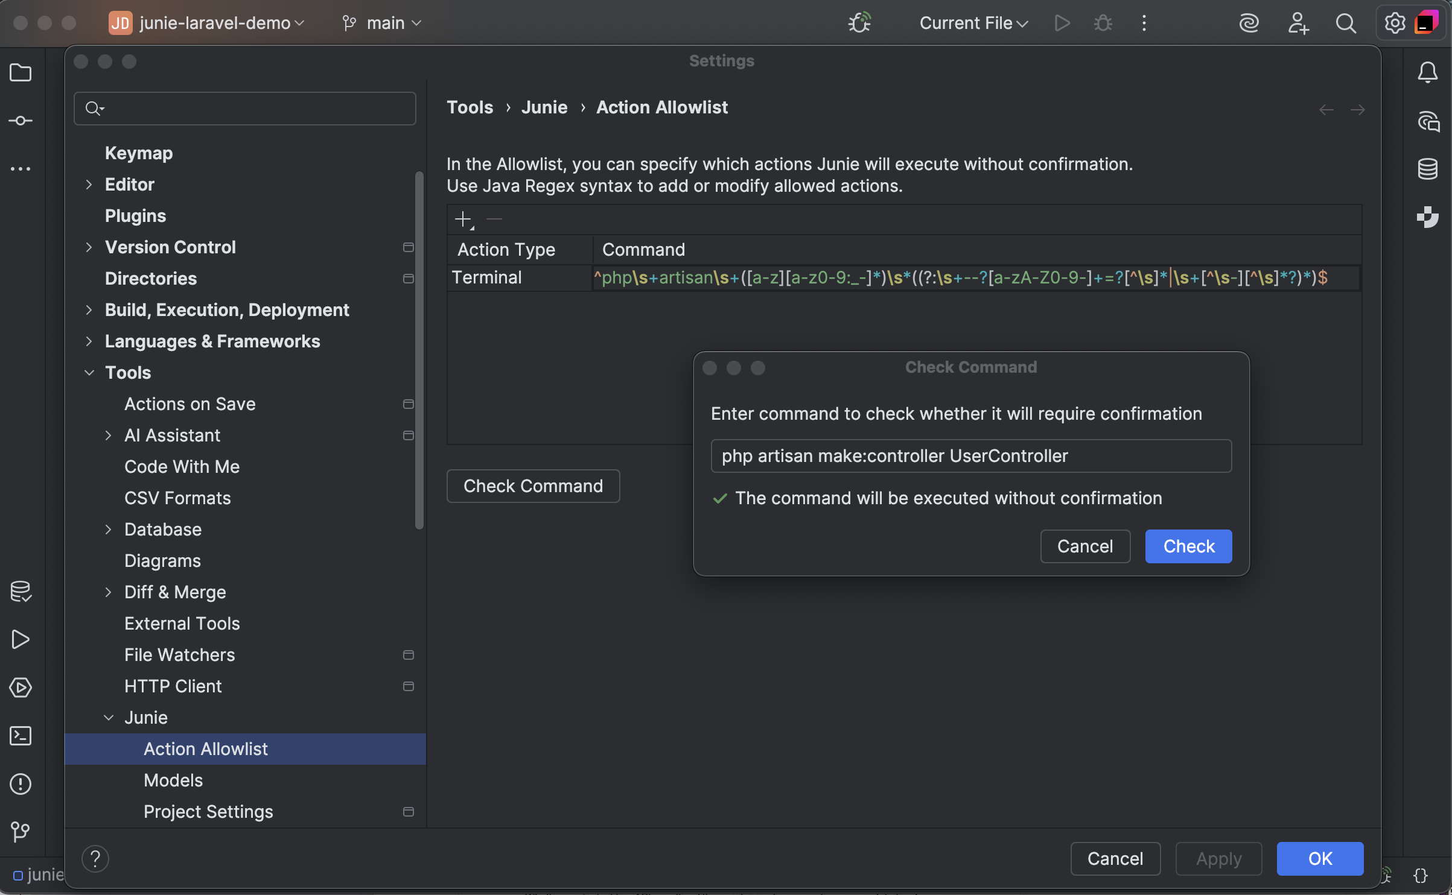Image resolution: width=1452 pixels, height=895 pixels.
Task: Open the Notifications bell icon
Action: coord(1427,73)
